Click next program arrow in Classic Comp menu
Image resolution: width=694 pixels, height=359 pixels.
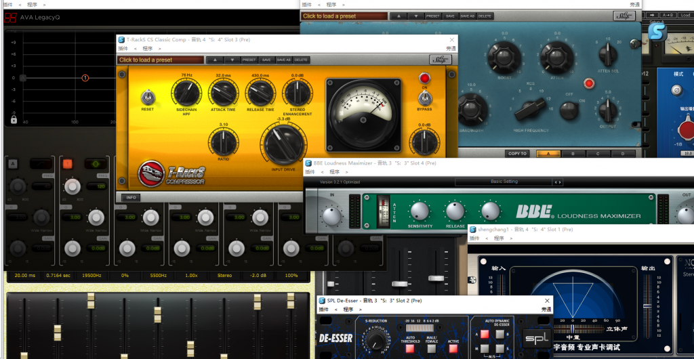(160, 49)
